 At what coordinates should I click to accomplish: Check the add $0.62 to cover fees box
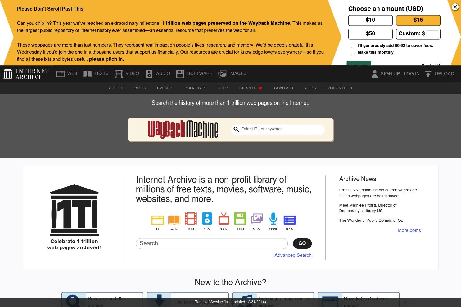353,46
